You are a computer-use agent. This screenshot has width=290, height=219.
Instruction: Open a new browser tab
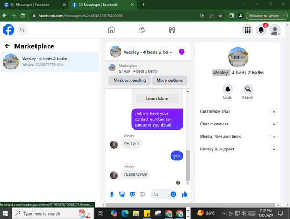pyautogui.click(x=143, y=5)
